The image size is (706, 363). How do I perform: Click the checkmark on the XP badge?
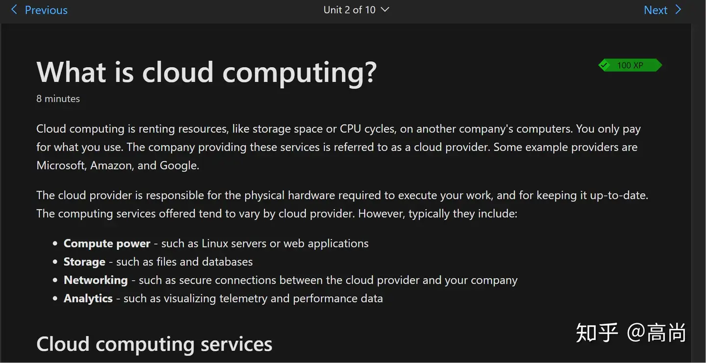point(605,65)
